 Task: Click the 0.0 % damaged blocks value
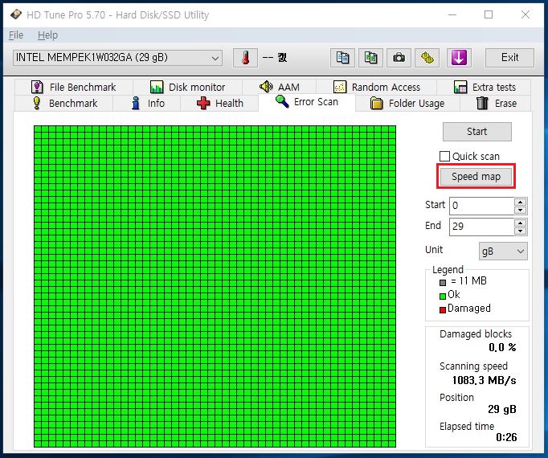click(x=502, y=348)
